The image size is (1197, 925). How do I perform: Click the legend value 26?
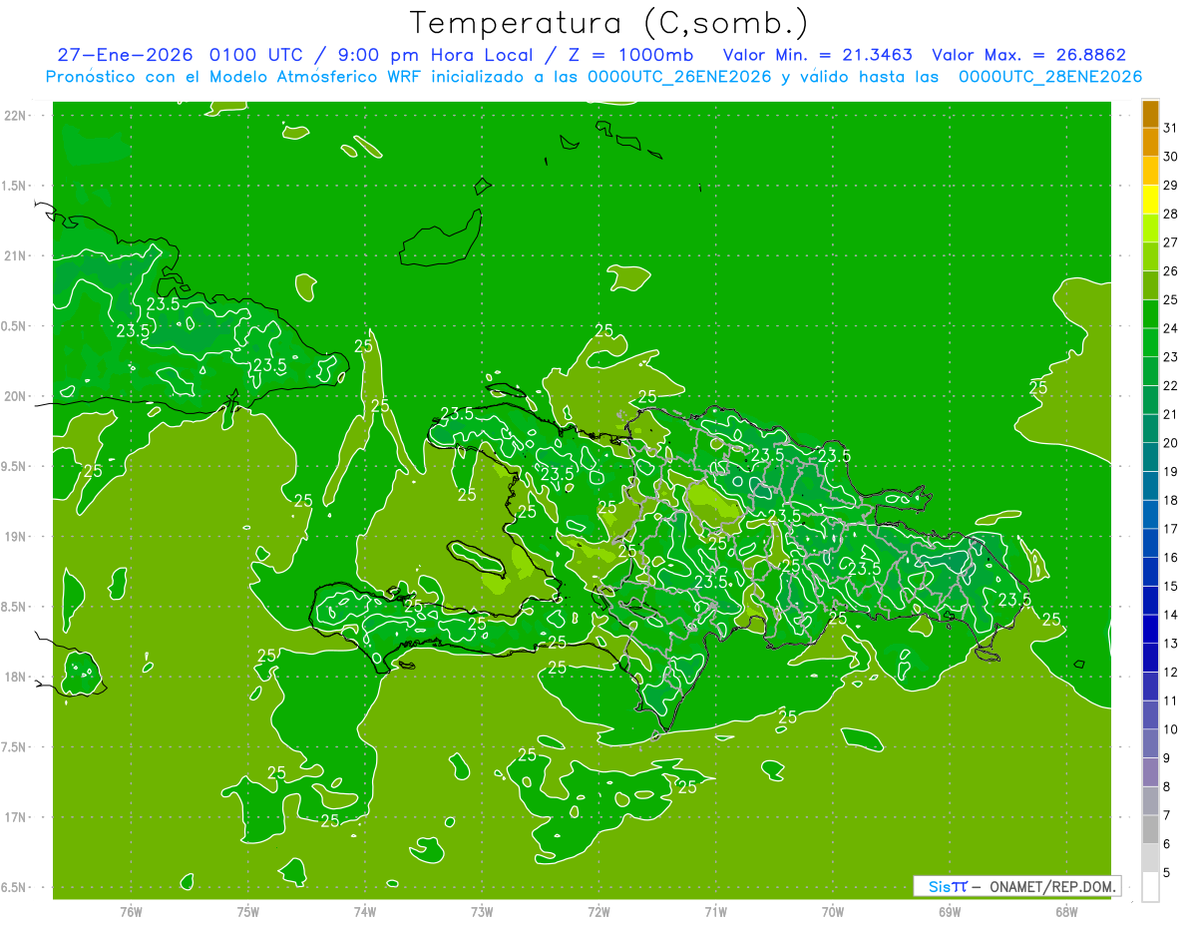(1170, 271)
